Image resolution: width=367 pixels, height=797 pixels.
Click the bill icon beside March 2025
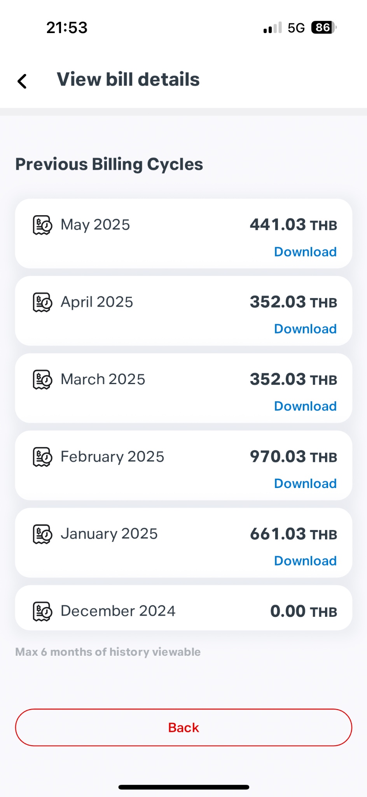pos(42,379)
